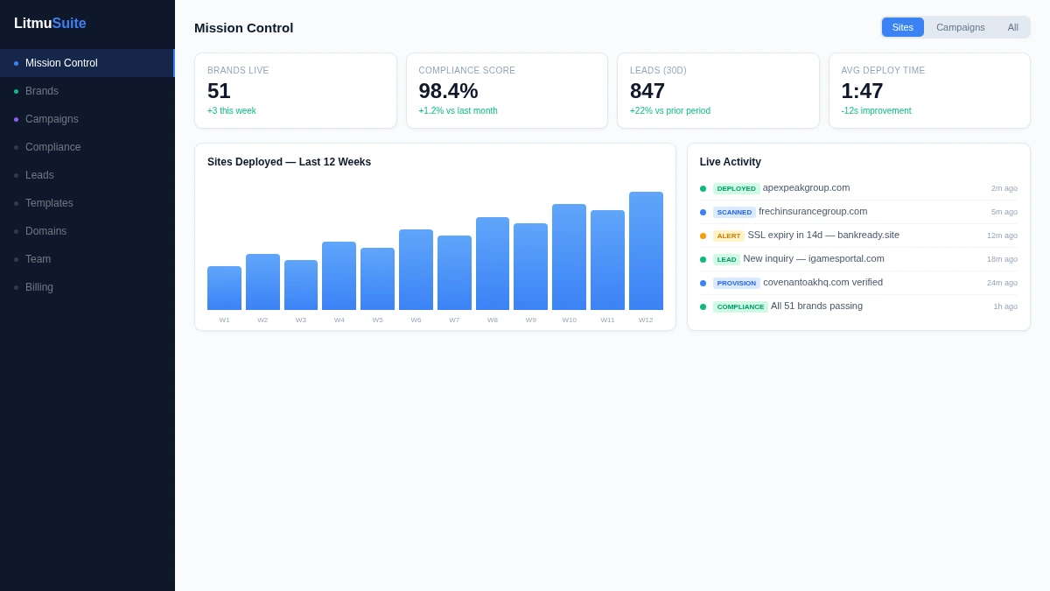Open the Compliance Score card
The width and height of the screenshot is (1050, 591).
coord(507,91)
